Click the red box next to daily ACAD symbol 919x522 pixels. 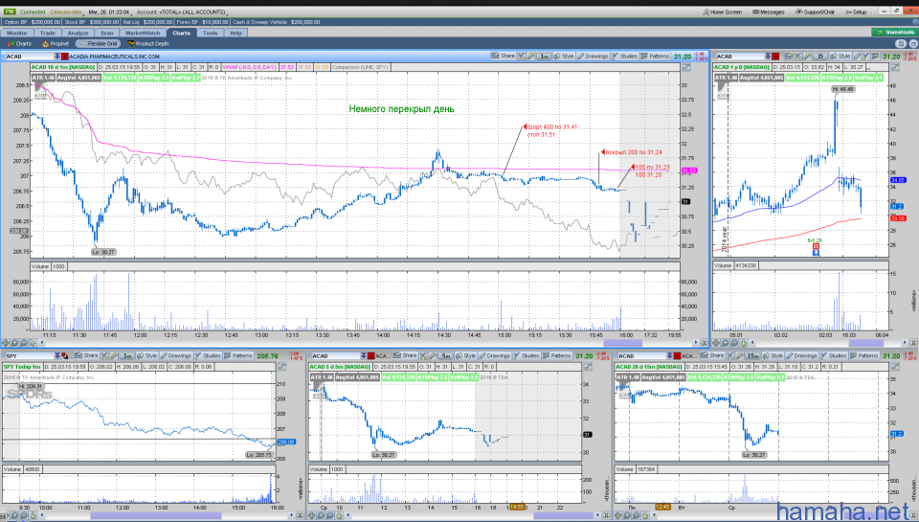click(x=775, y=57)
